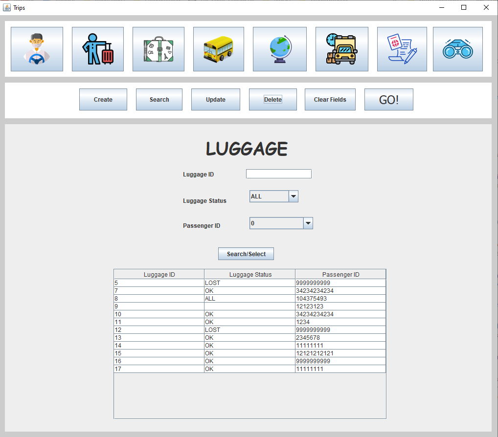The width and height of the screenshot is (498, 437).
Task: Maximize the Trips window
Action: tap(464, 7)
